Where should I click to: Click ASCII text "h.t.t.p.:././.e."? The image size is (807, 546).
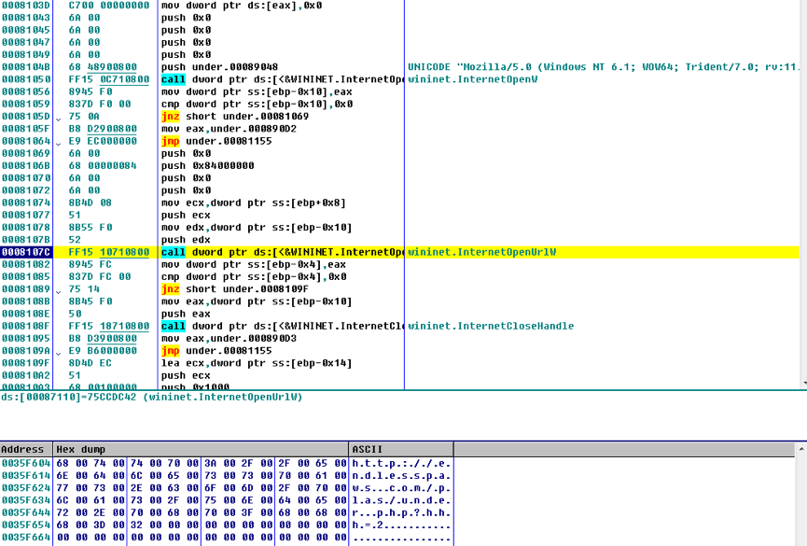(401, 463)
